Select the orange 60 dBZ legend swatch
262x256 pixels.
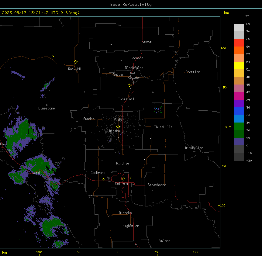point(239,50)
